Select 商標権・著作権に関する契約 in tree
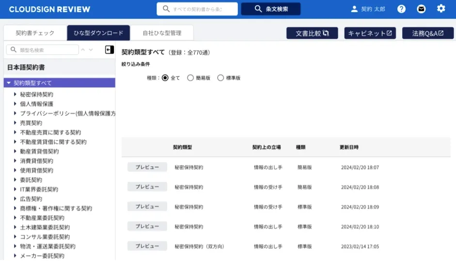 (x=56, y=208)
